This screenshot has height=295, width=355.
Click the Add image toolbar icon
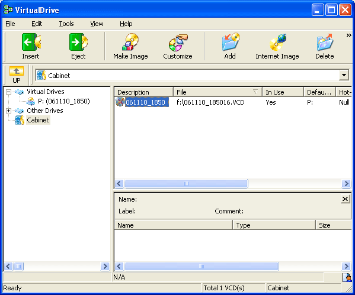click(231, 41)
